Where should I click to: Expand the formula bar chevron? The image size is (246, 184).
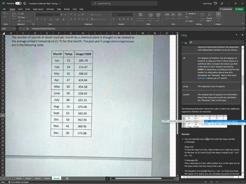(x=243, y=29)
